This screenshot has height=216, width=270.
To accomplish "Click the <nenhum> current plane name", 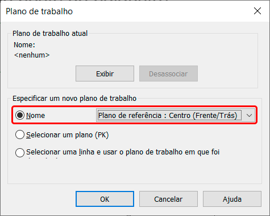I will [32, 55].
